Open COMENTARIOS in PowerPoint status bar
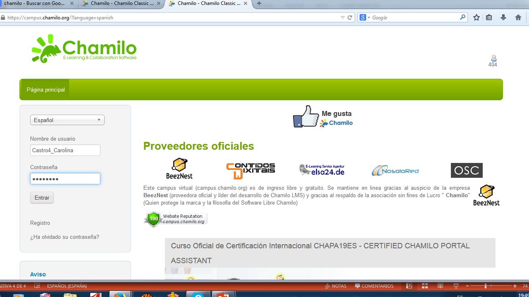This screenshot has height=297, width=529. pos(374,286)
